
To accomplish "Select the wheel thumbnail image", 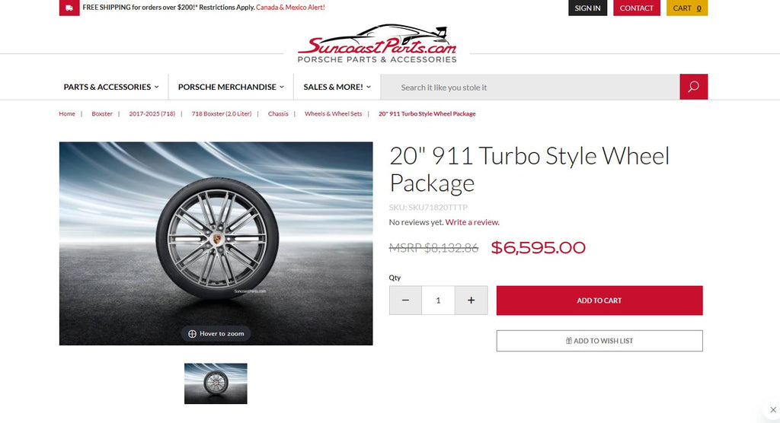I will tap(216, 383).
